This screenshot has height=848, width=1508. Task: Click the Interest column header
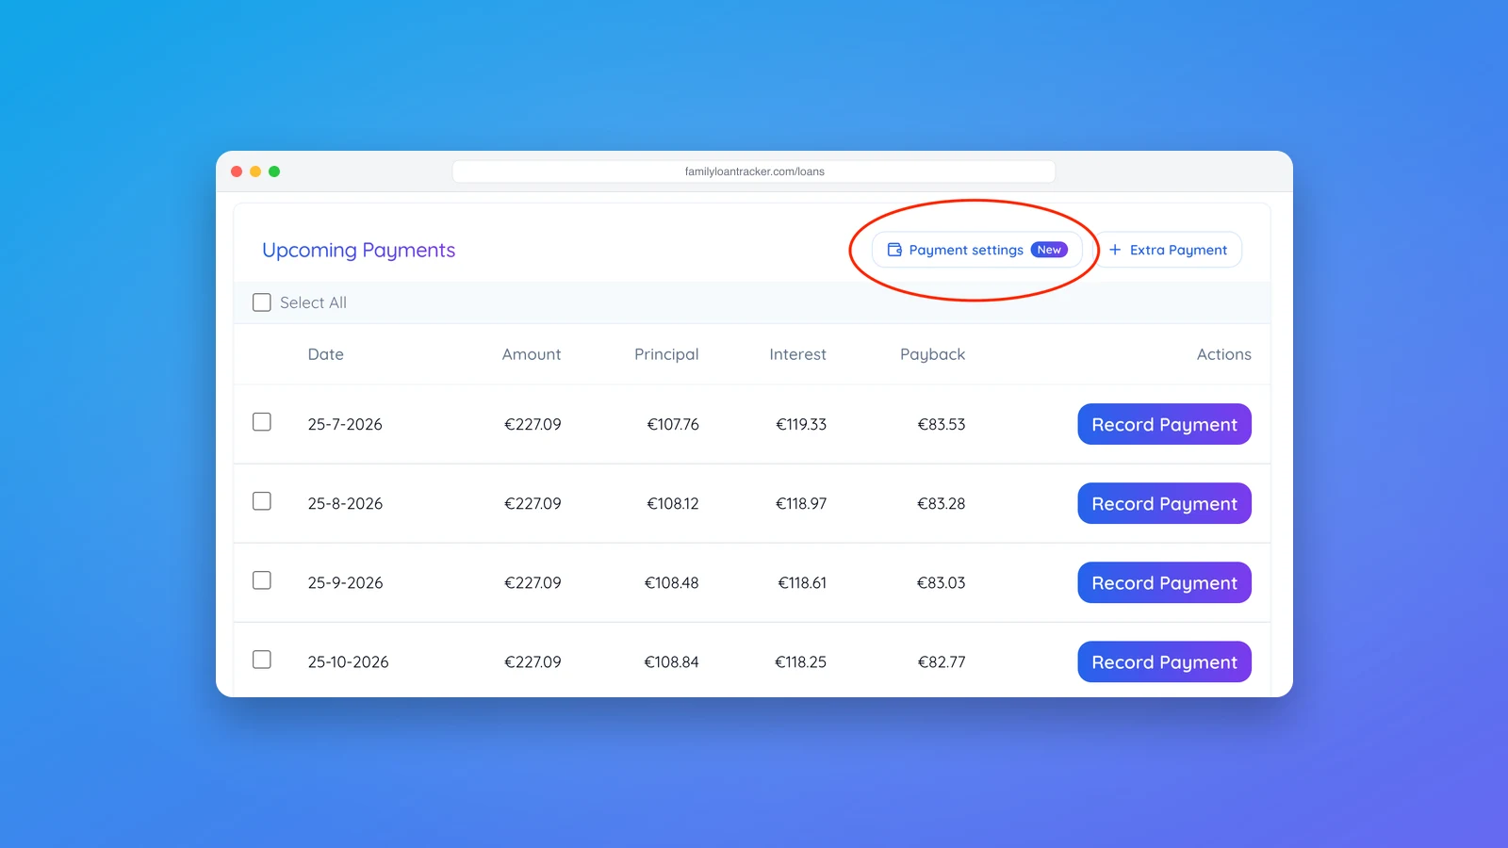click(x=797, y=354)
